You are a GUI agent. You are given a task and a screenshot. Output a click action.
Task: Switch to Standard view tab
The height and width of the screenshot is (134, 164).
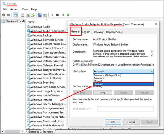click(x=48, y=132)
